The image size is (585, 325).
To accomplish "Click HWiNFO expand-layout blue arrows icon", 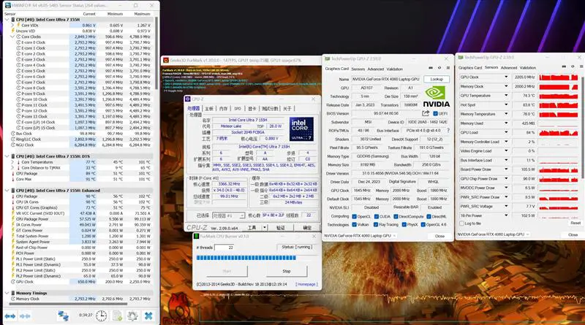I will click(x=10, y=316).
